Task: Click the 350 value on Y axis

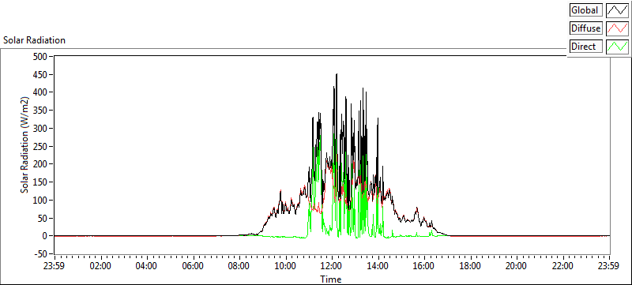Action: coord(40,111)
